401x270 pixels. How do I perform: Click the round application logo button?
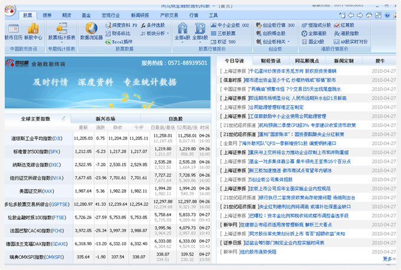pyautogui.click(x=9, y=10)
